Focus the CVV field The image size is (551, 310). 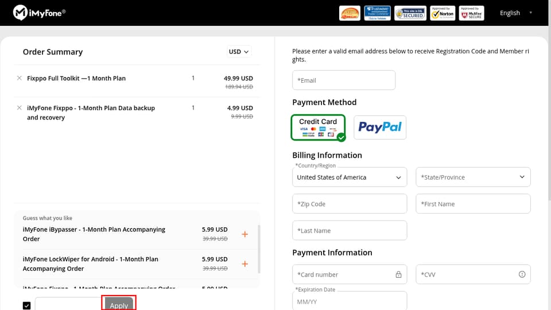click(473, 274)
